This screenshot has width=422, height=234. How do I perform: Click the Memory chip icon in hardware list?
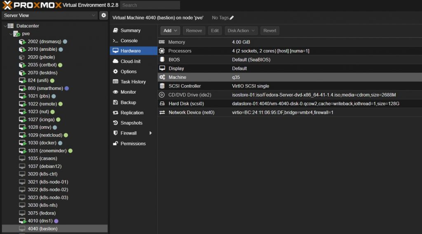162,42
